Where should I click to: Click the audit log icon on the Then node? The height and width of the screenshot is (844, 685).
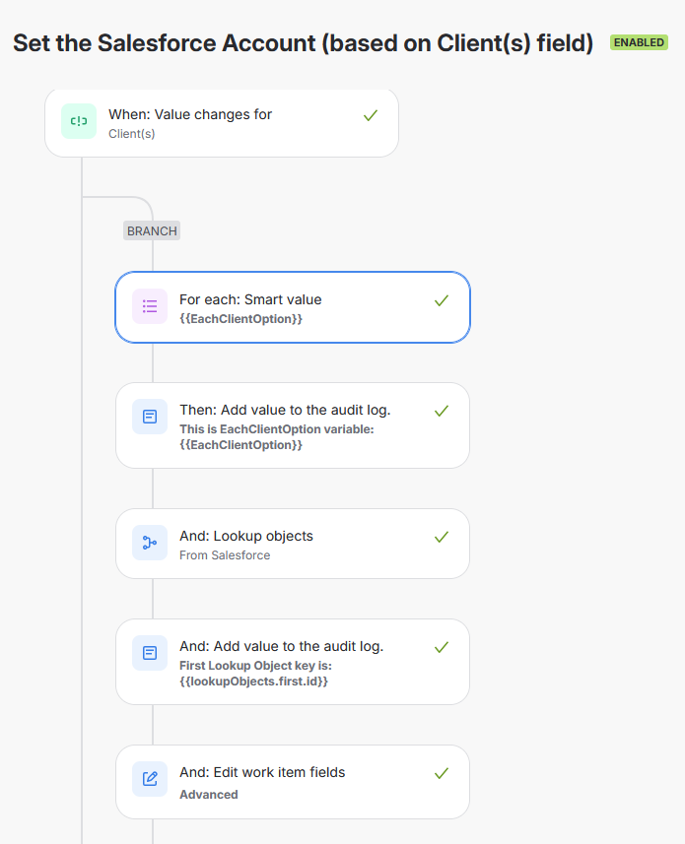pos(150,417)
